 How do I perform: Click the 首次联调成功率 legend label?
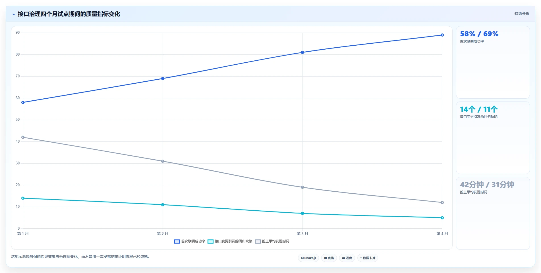click(193, 241)
